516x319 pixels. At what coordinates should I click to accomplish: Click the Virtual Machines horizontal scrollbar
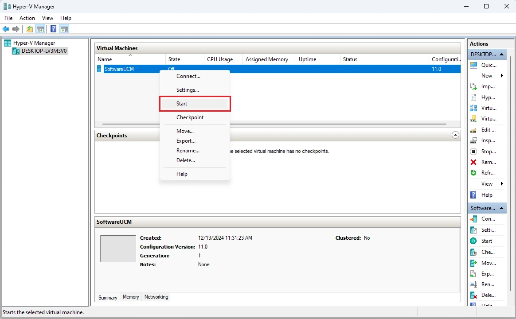pos(274,124)
